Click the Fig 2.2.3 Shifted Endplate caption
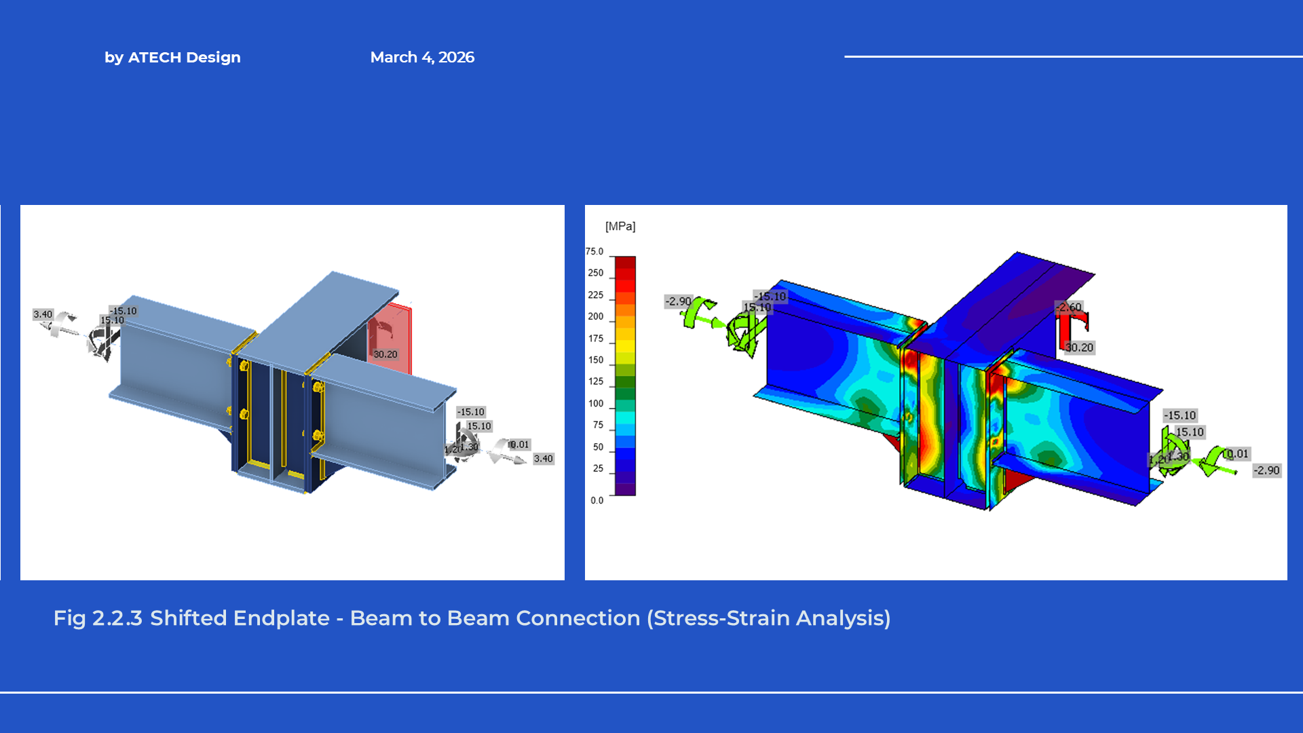The width and height of the screenshot is (1303, 733). point(472,618)
